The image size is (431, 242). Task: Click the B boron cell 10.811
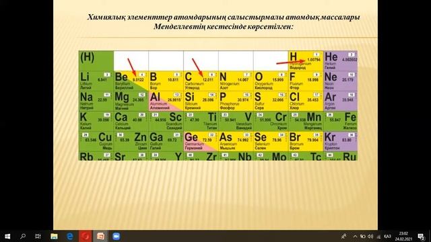pyautogui.click(x=166, y=81)
